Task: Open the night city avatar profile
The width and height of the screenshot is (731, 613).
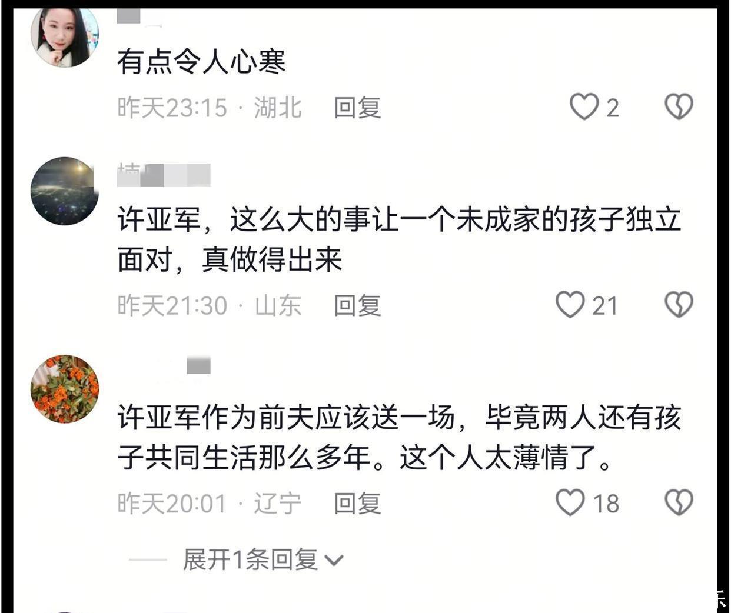Action: click(65, 191)
